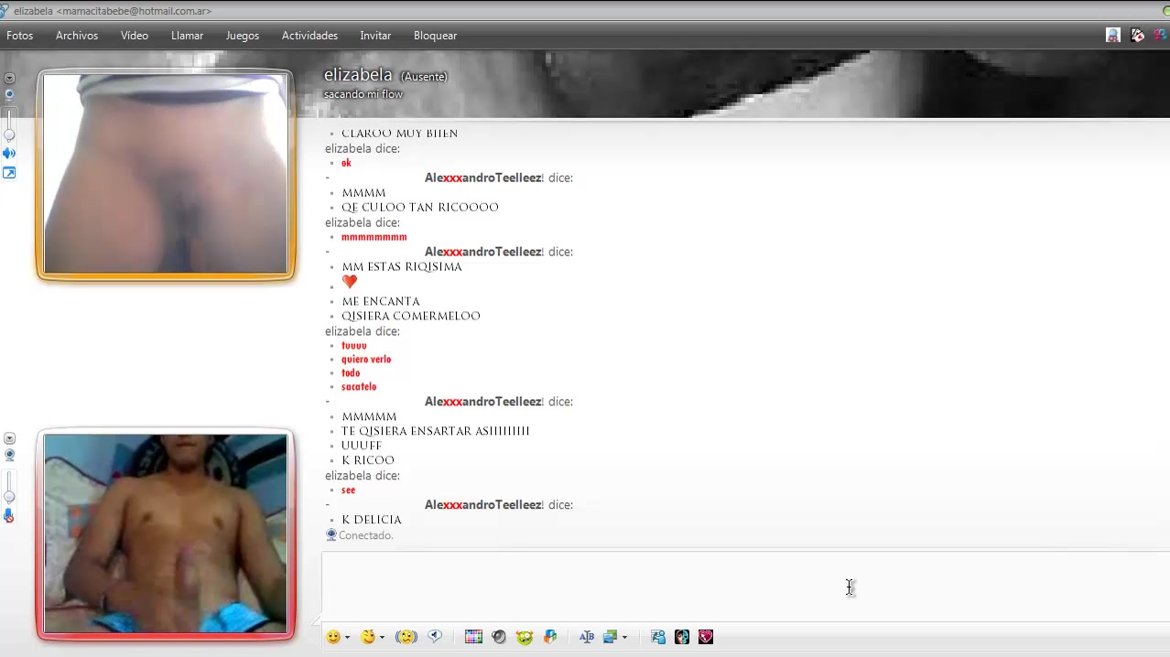Expand the wink emoticon dropdown arrow
The height and width of the screenshot is (657, 1170).
[382, 638]
